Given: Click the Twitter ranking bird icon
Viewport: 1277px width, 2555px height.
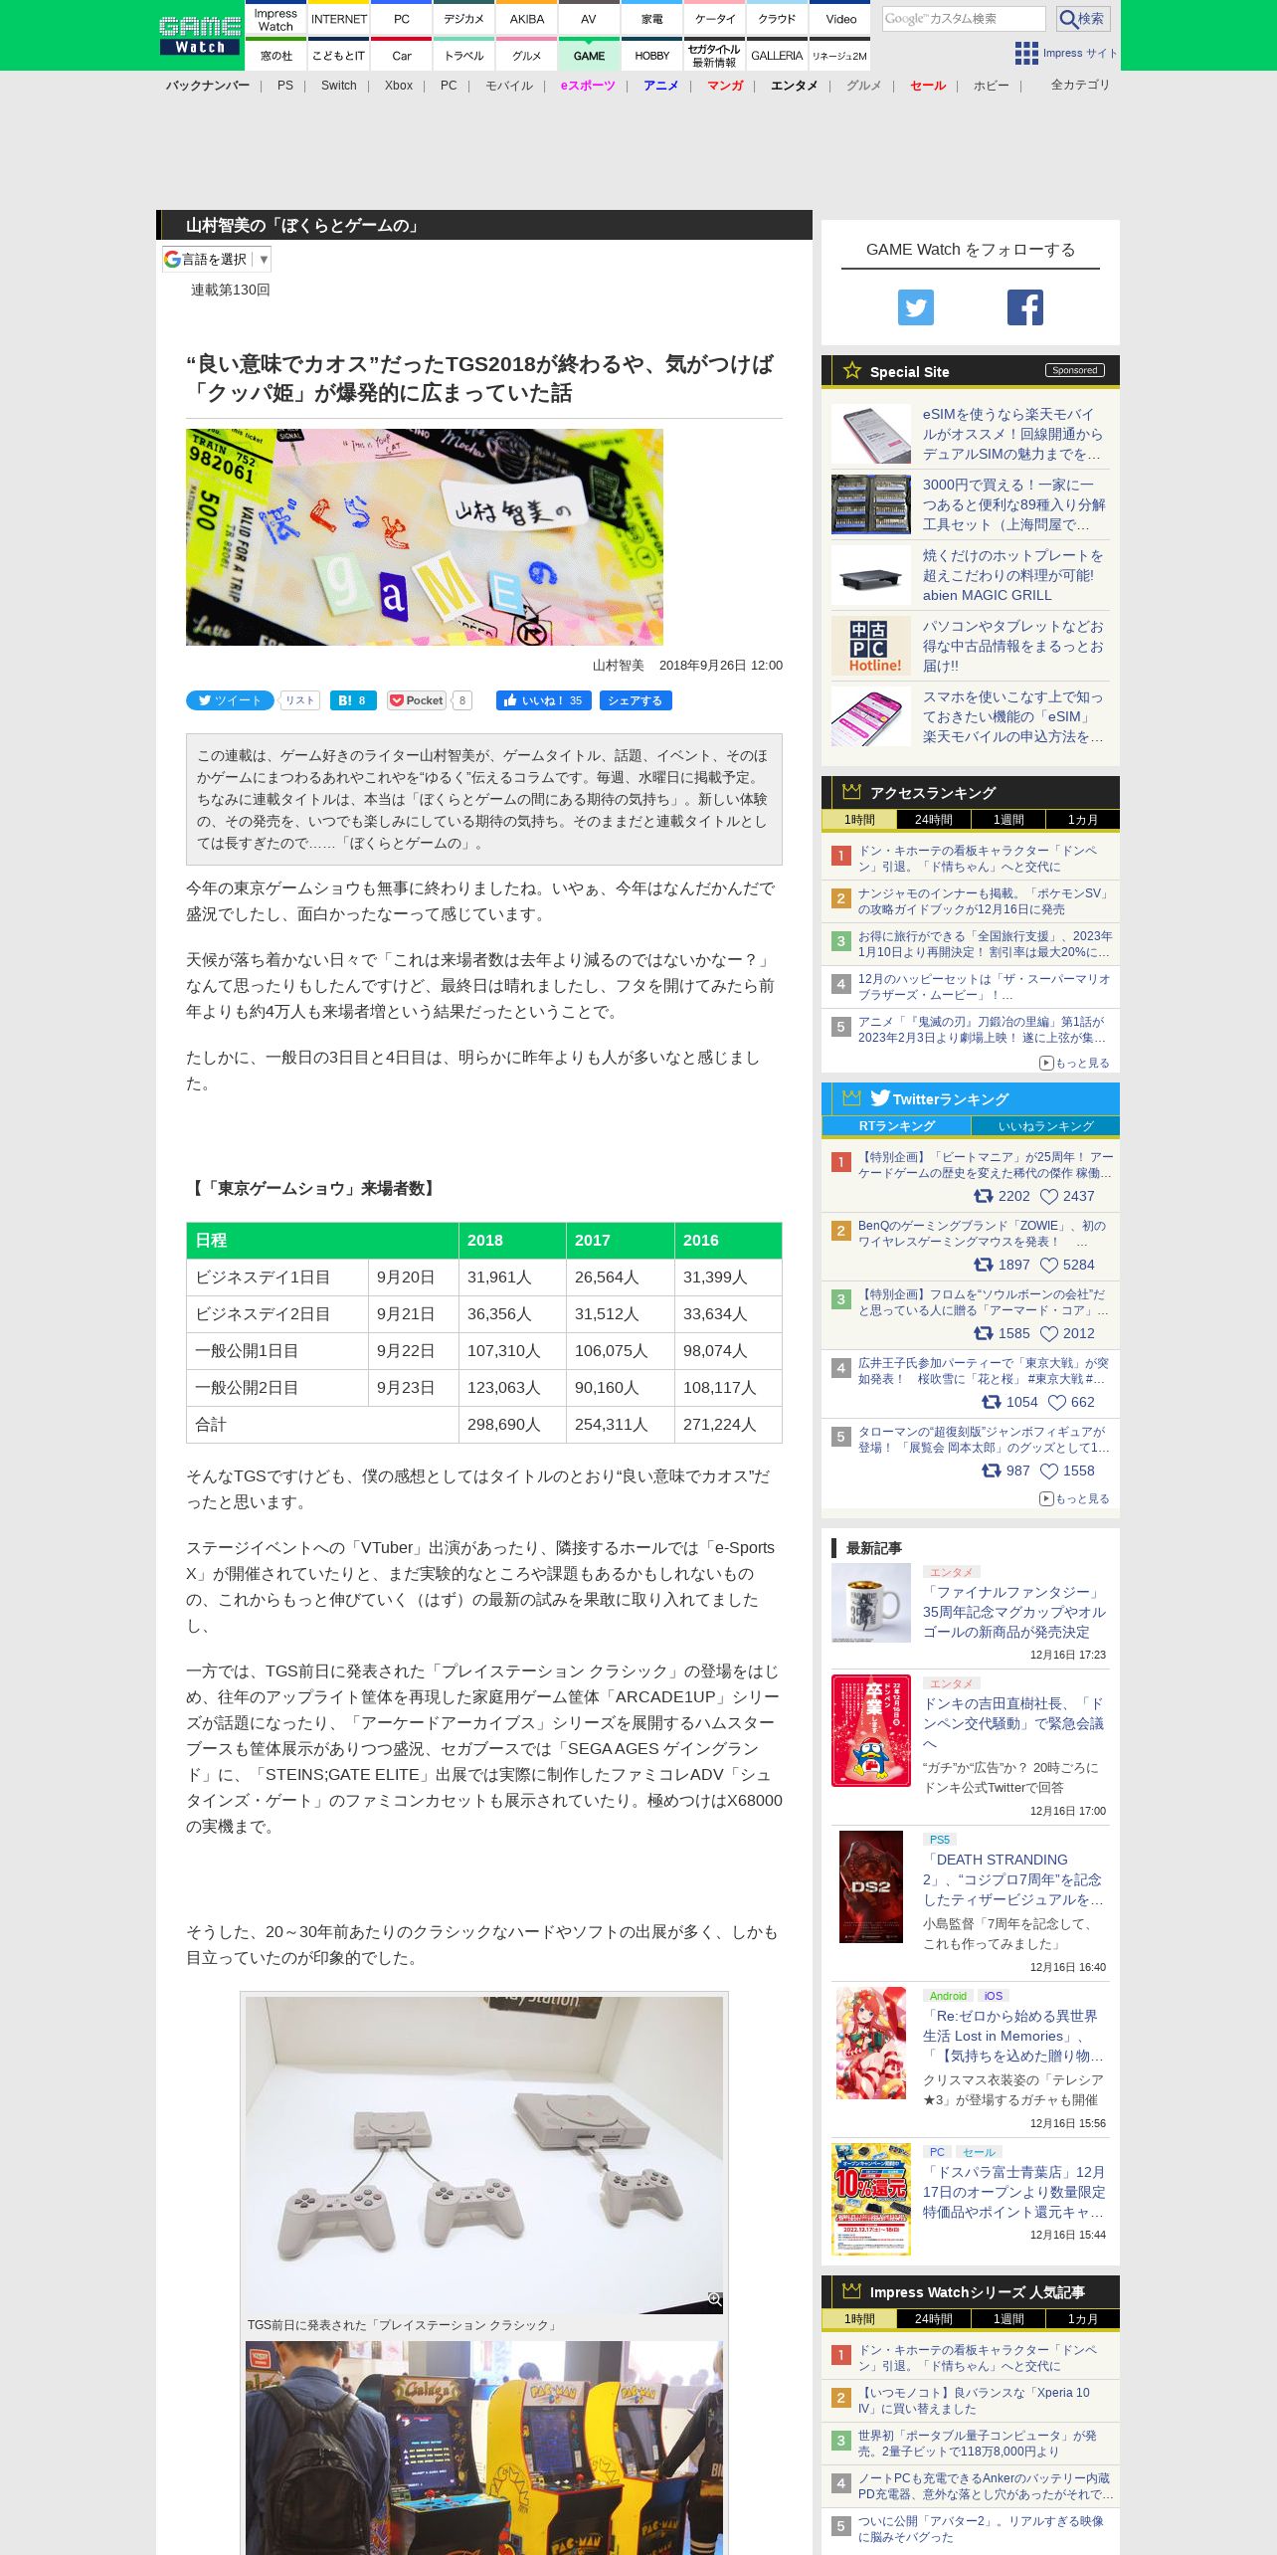Looking at the screenshot, I should coord(880,1097).
